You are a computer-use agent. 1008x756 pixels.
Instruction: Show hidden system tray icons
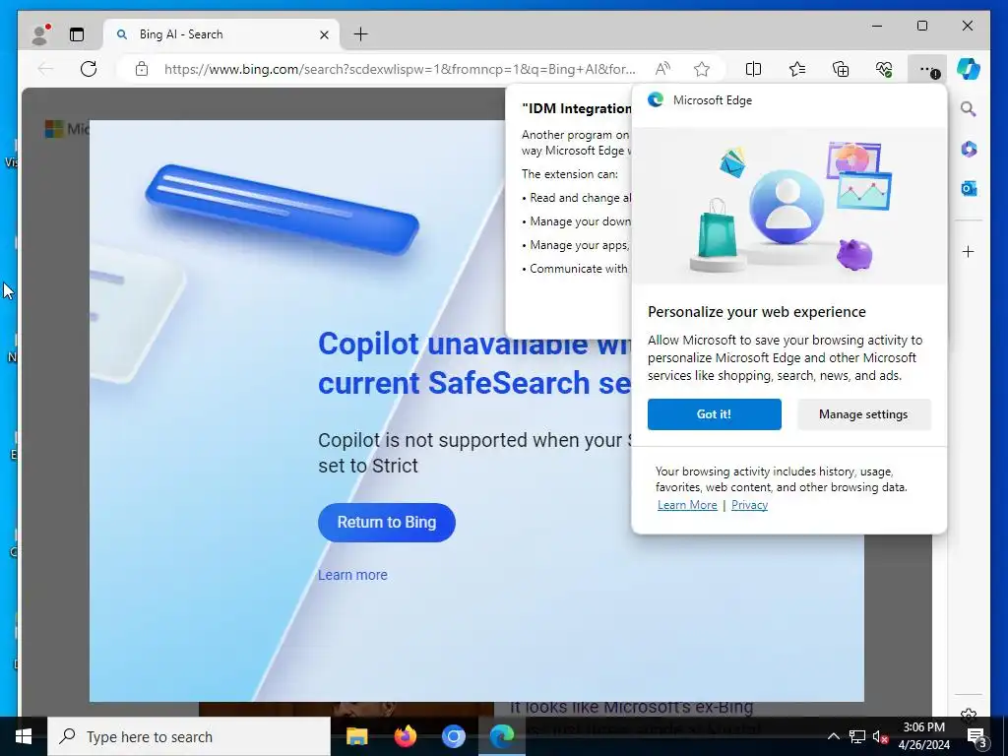point(833,736)
